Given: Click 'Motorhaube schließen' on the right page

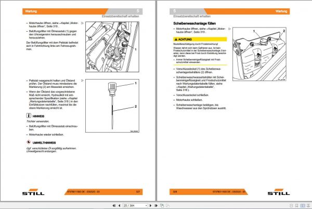Looking at the screenshot, I should (189, 100).
